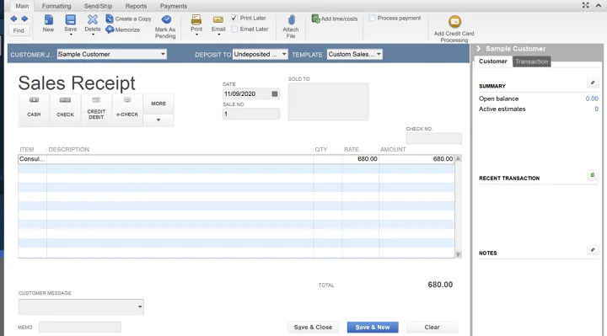Open Email dropdown arrow
Screen dimensions: 607x336
tap(218, 35)
